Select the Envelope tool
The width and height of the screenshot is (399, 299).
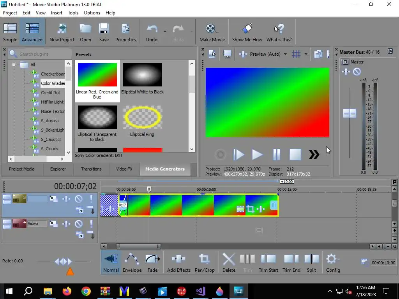[132, 262]
